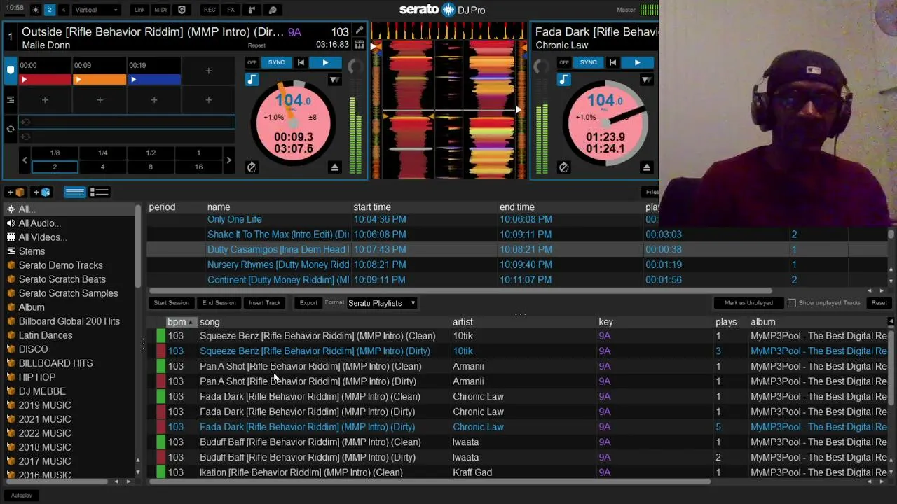Image resolution: width=897 pixels, height=504 pixels.
Task: Set a 1/4 beat auto-loop
Action: tap(102, 153)
